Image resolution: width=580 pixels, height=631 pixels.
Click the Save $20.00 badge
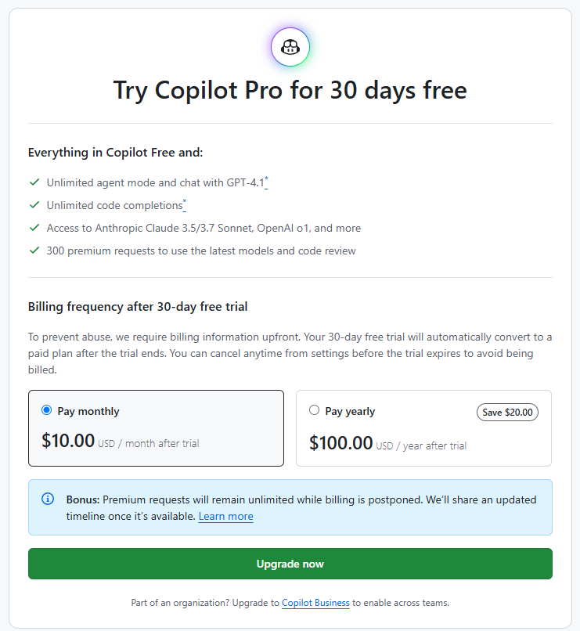click(507, 412)
